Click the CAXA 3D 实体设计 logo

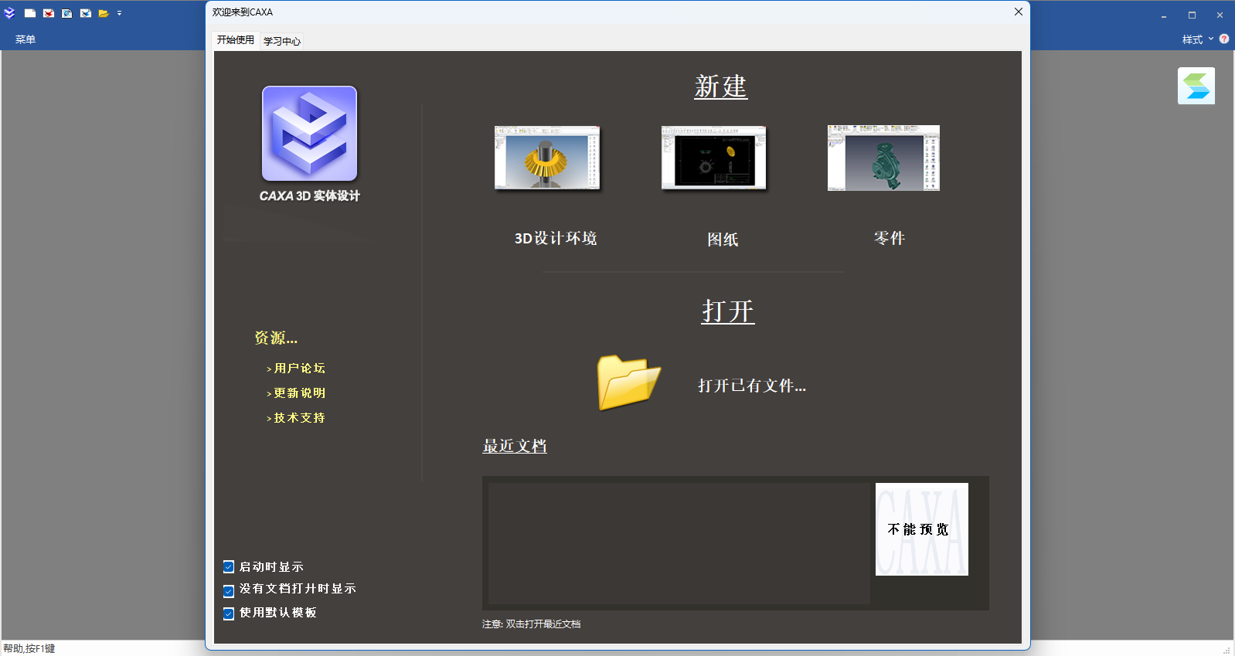[x=309, y=134]
